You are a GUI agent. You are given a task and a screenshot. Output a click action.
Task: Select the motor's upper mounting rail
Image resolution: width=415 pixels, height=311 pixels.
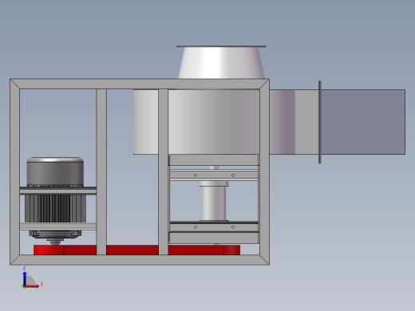pyautogui.click(x=58, y=191)
